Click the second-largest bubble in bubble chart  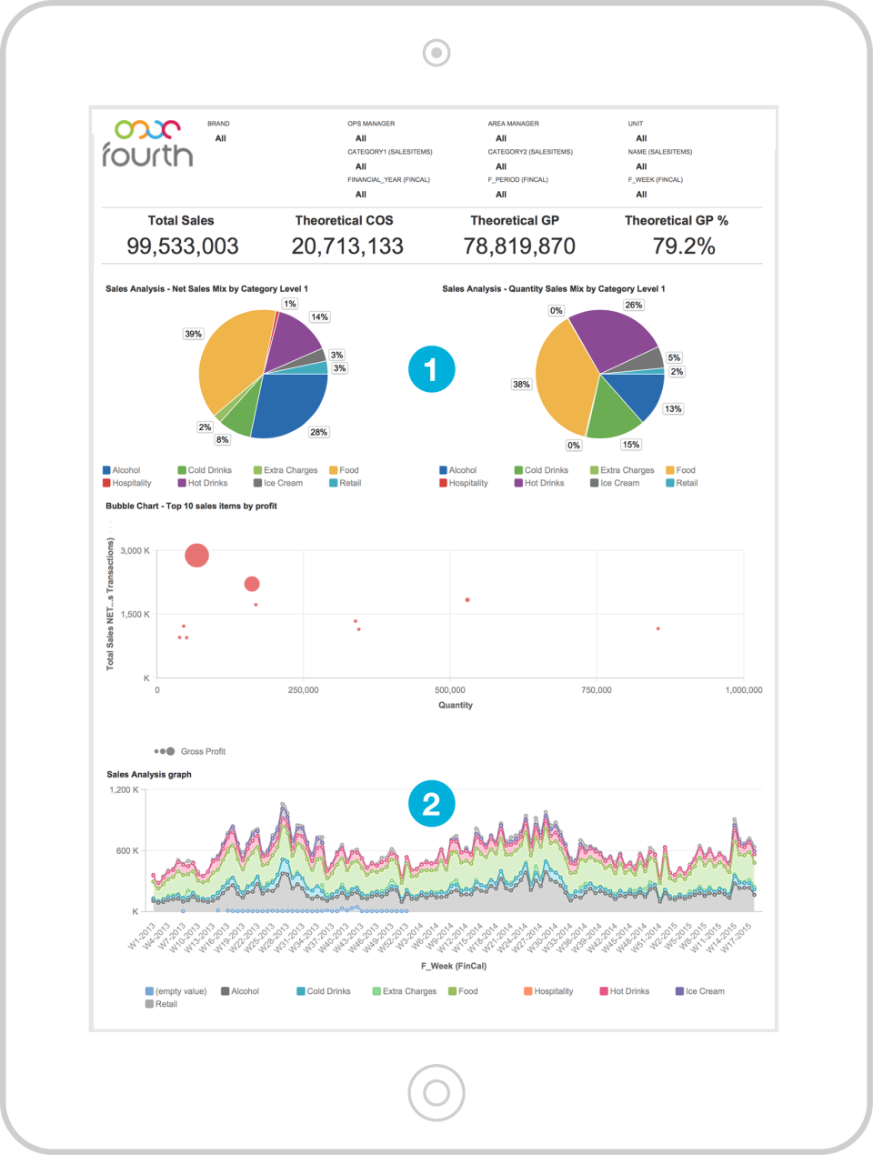(x=252, y=584)
